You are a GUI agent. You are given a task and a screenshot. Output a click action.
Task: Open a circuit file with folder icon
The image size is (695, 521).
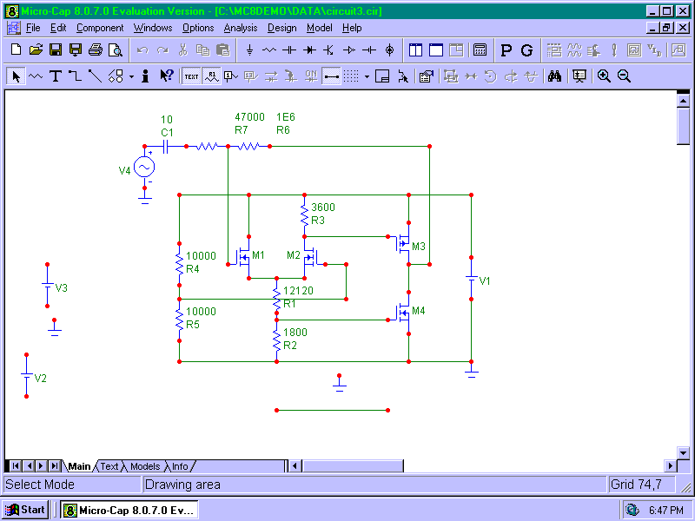36,49
